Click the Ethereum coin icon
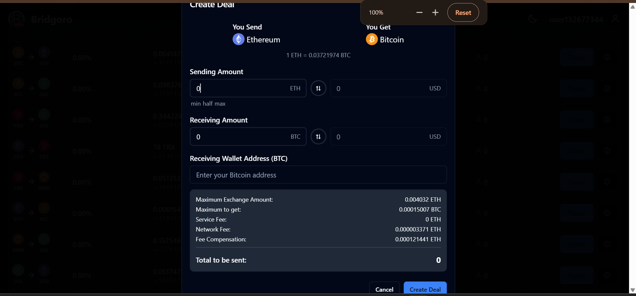 (238, 39)
